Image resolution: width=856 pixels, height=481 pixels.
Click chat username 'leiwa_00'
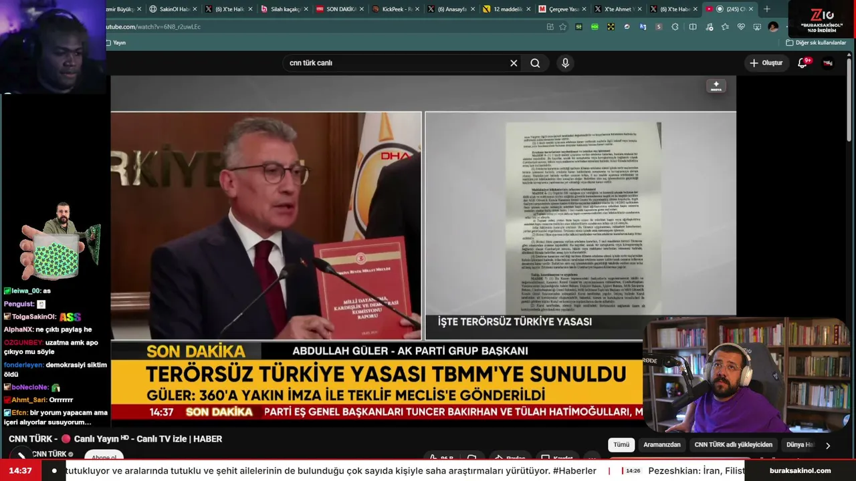(26, 291)
